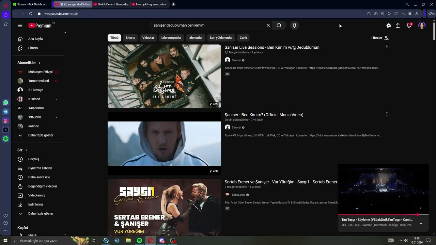Viewport: 436px width, 245px height.
Task: Switch to the Stream - Kick Dashboard tab
Action: coord(31,4)
